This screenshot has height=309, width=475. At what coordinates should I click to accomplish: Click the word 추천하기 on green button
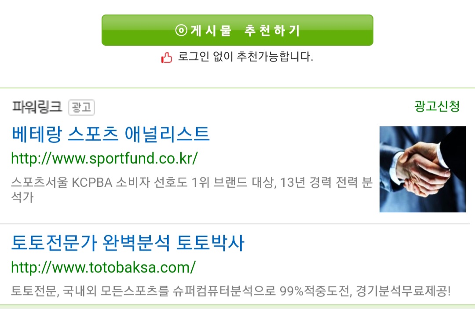pyautogui.click(x=272, y=31)
